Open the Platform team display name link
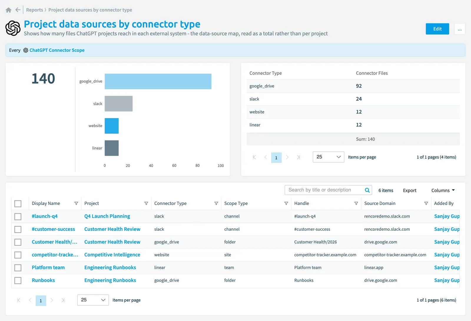This screenshot has height=321, width=471. coord(48,268)
